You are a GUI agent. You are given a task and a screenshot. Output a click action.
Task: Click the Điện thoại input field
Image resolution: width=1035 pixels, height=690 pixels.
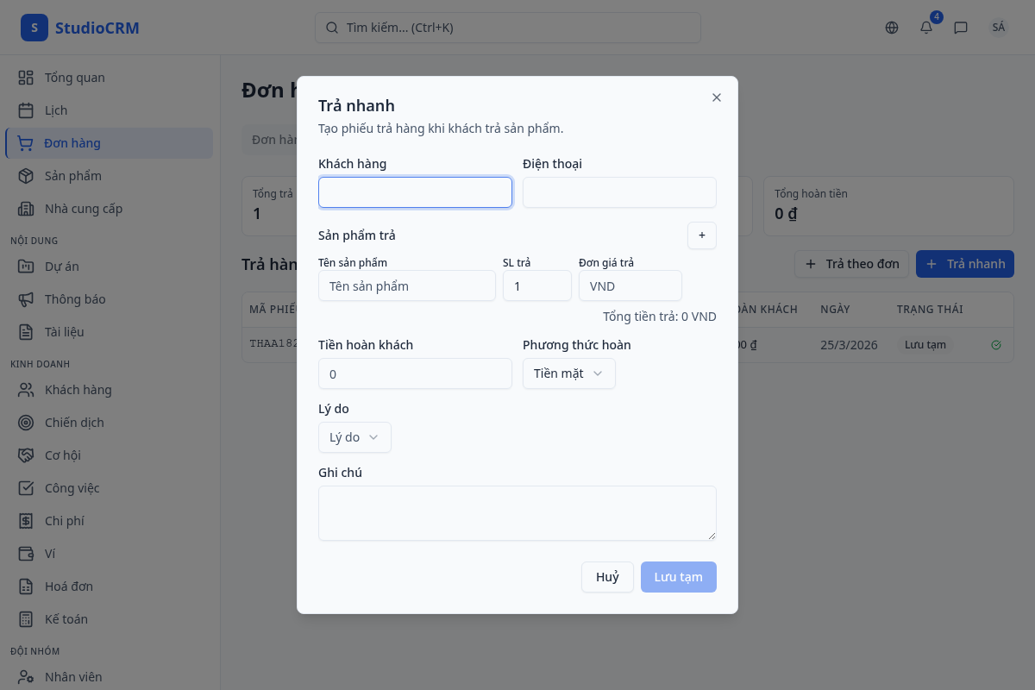pos(619,192)
